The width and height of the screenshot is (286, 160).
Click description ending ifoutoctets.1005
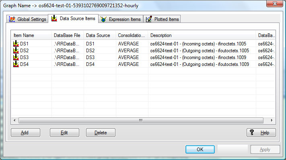(x=200, y=51)
